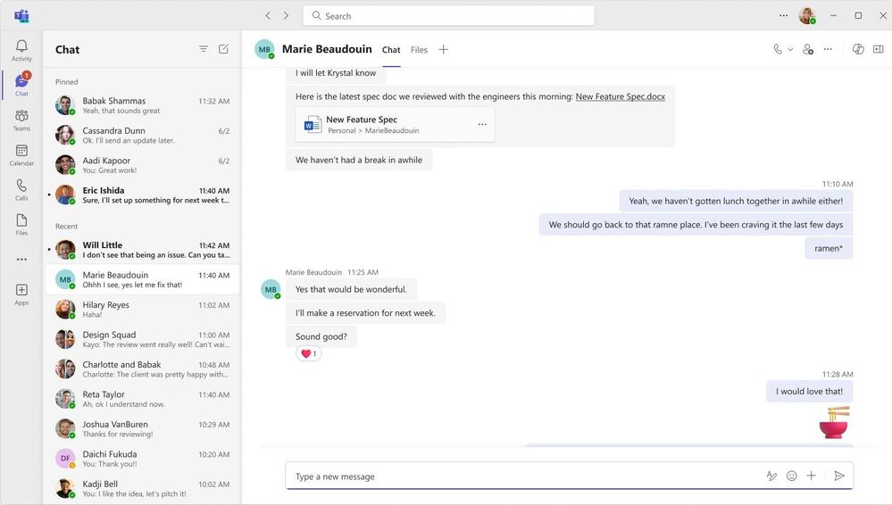Open the Design Squad group chat
This screenshot has height=505, width=892.
click(142, 339)
